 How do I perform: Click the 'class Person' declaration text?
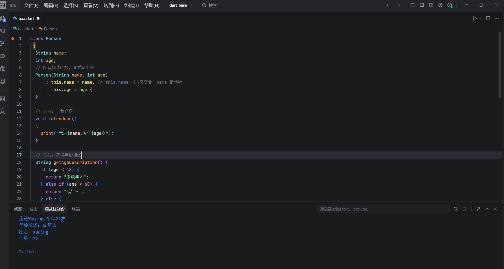coord(46,39)
